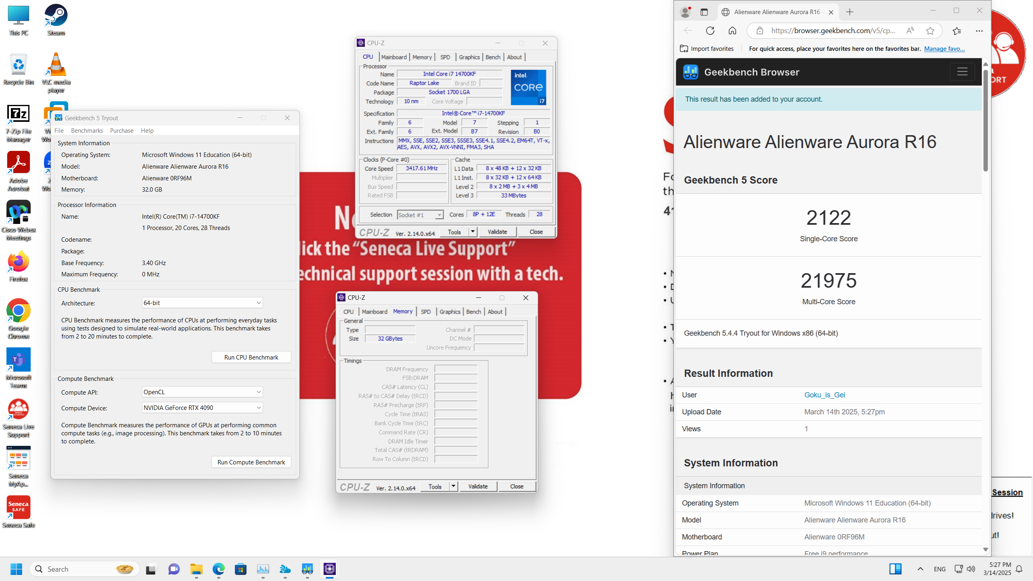
Task: Switch to CPU-Z on the taskbar
Action: (x=330, y=569)
